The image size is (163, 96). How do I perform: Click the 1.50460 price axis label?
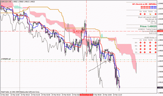click(160, 3)
